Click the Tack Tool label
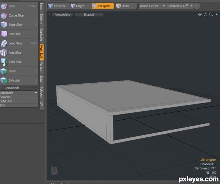 click(15, 62)
